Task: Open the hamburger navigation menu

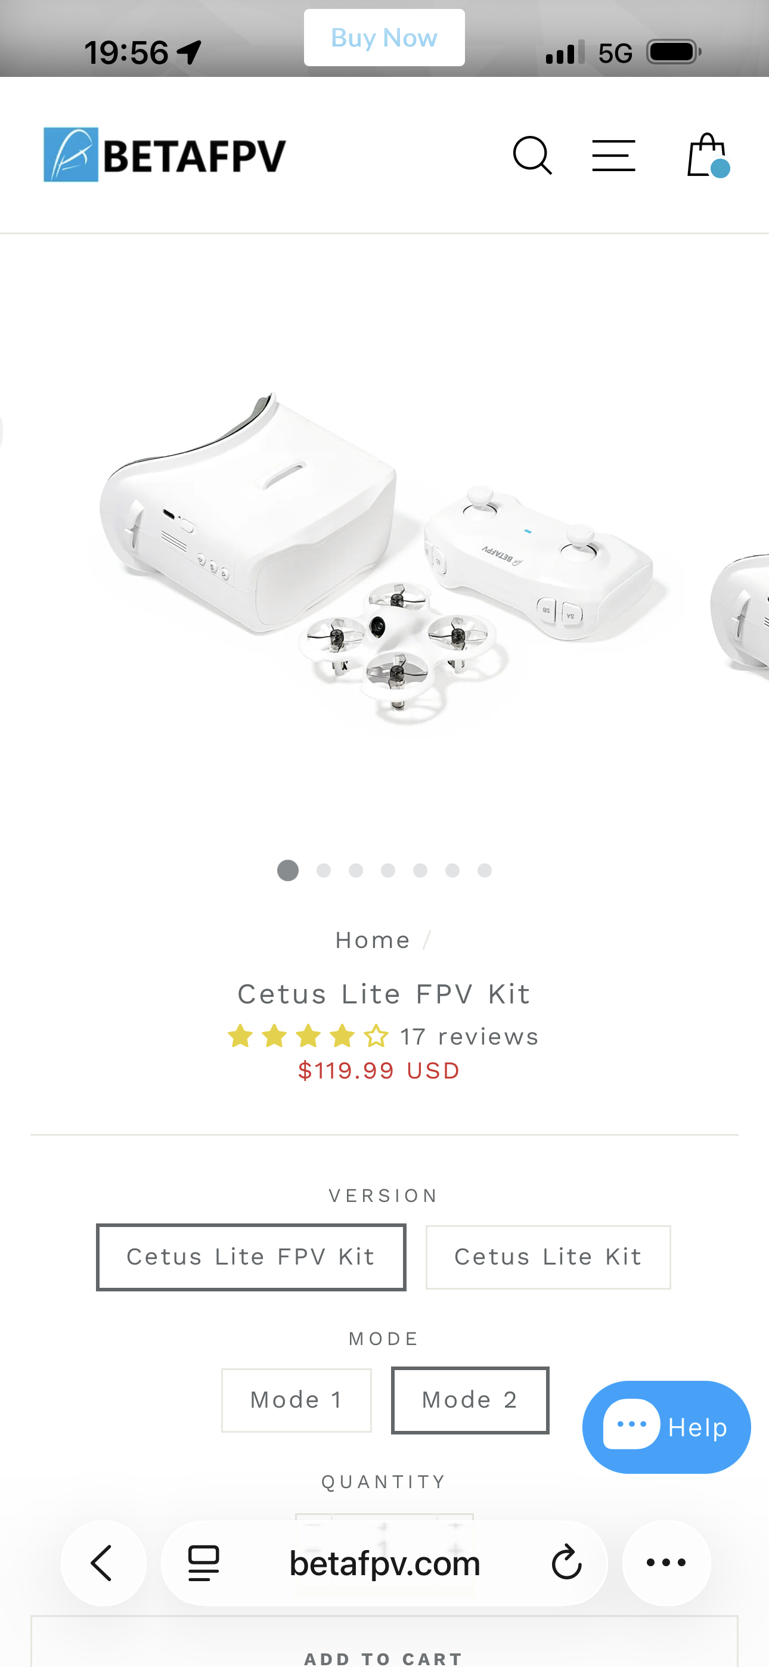Action: click(x=613, y=155)
